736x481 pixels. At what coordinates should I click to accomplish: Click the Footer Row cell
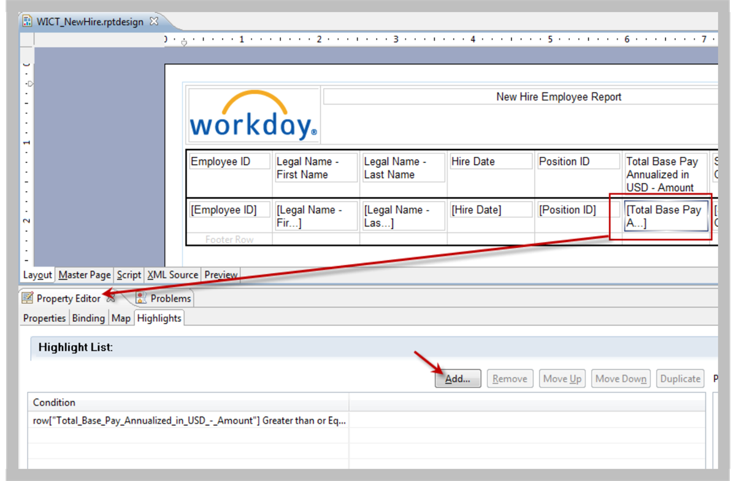[x=229, y=240]
